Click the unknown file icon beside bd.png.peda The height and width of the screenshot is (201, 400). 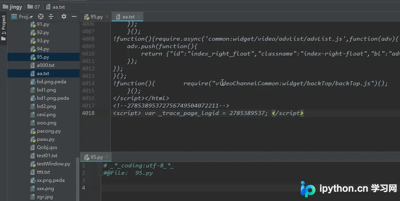point(33,82)
